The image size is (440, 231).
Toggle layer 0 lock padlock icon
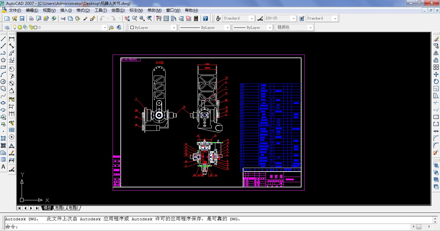pyautogui.click(x=31, y=27)
